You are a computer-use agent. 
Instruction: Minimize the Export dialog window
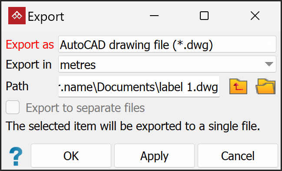click(x=154, y=16)
